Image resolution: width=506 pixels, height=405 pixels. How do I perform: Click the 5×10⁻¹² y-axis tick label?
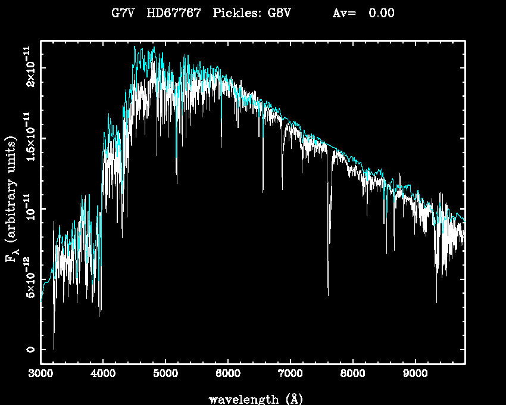[x=28, y=279]
